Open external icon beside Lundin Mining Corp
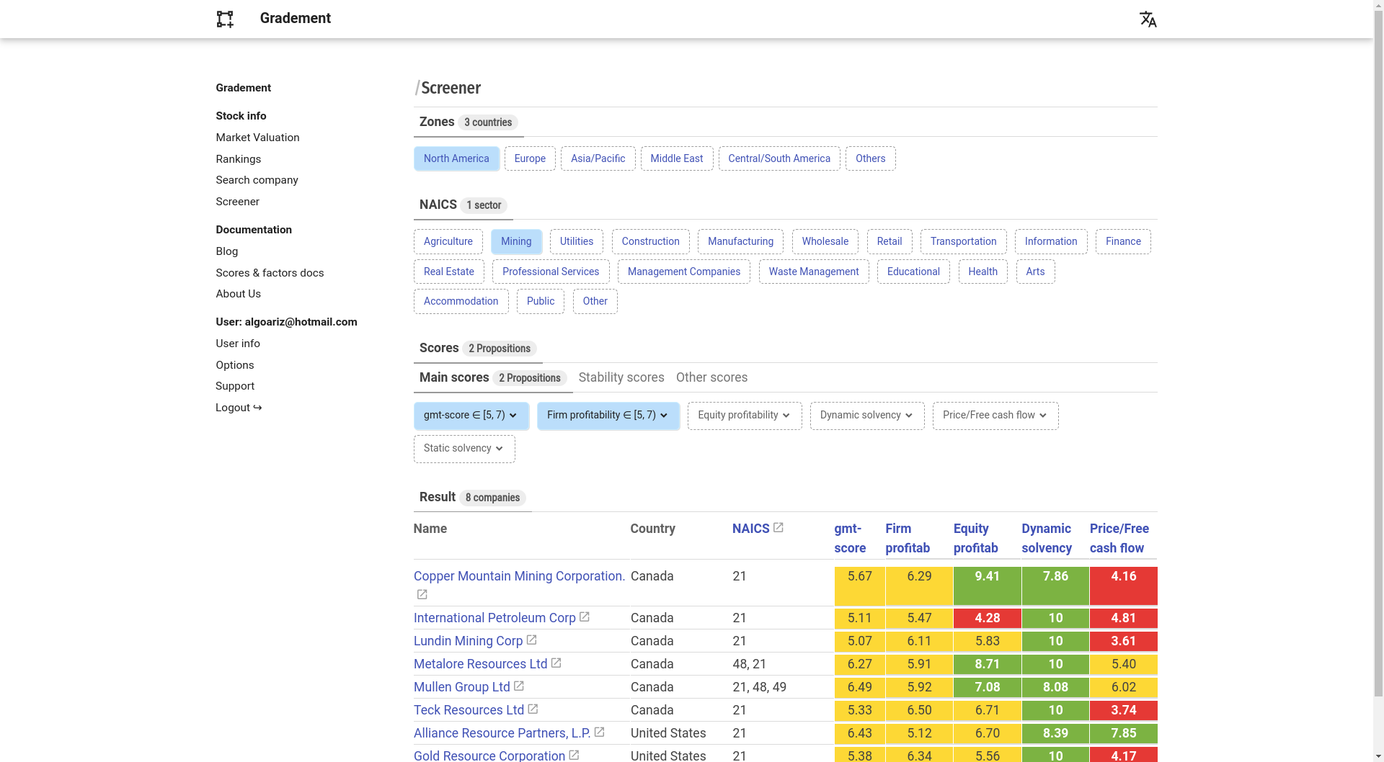 pyautogui.click(x=531, y=640)
